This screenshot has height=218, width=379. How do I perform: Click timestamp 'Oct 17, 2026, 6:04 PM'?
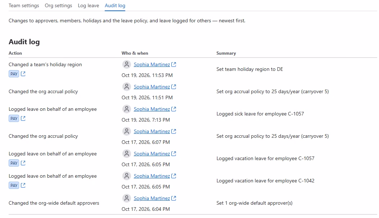(146, 209)
